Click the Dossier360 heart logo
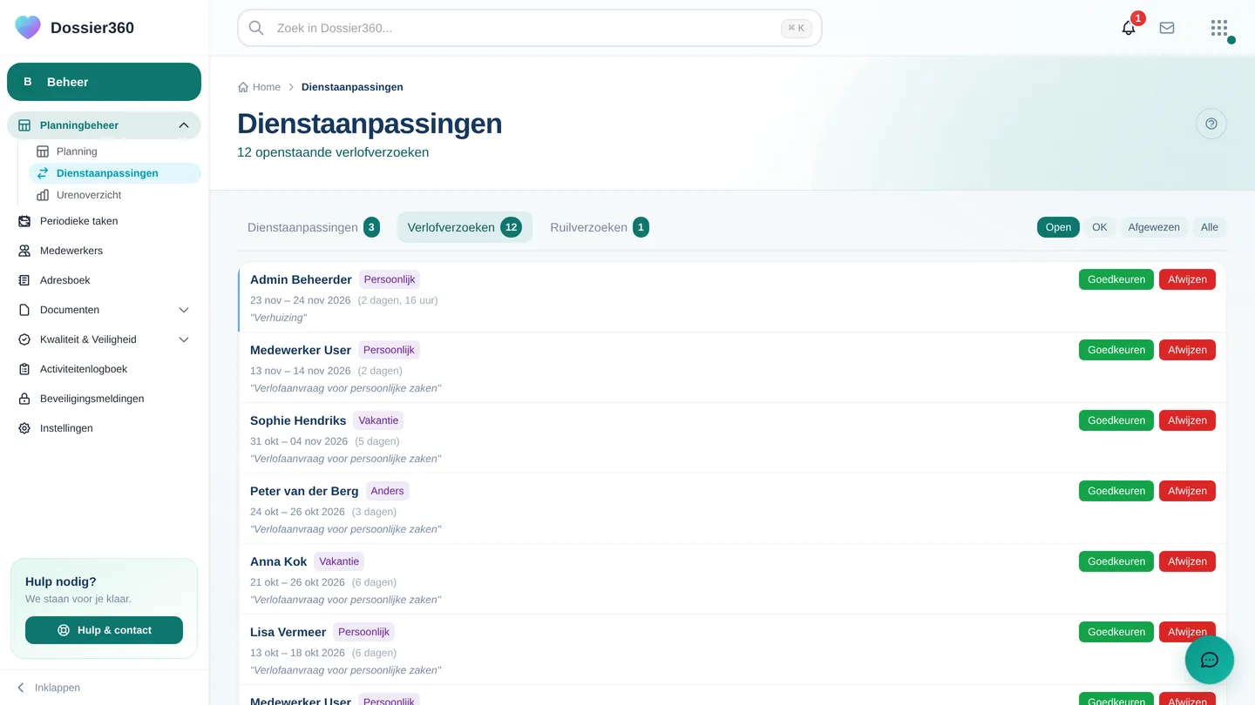 (x=28, y=28)
